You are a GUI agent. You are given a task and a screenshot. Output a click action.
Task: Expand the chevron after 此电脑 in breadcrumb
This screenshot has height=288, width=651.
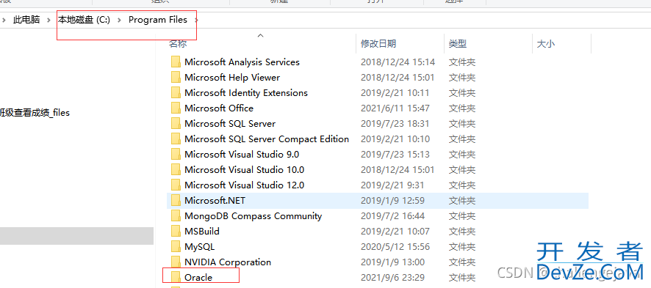click(x=48, y=20)
